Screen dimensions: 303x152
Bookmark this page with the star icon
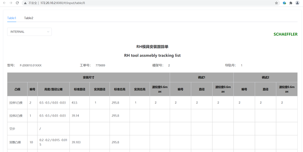[276, 3]
